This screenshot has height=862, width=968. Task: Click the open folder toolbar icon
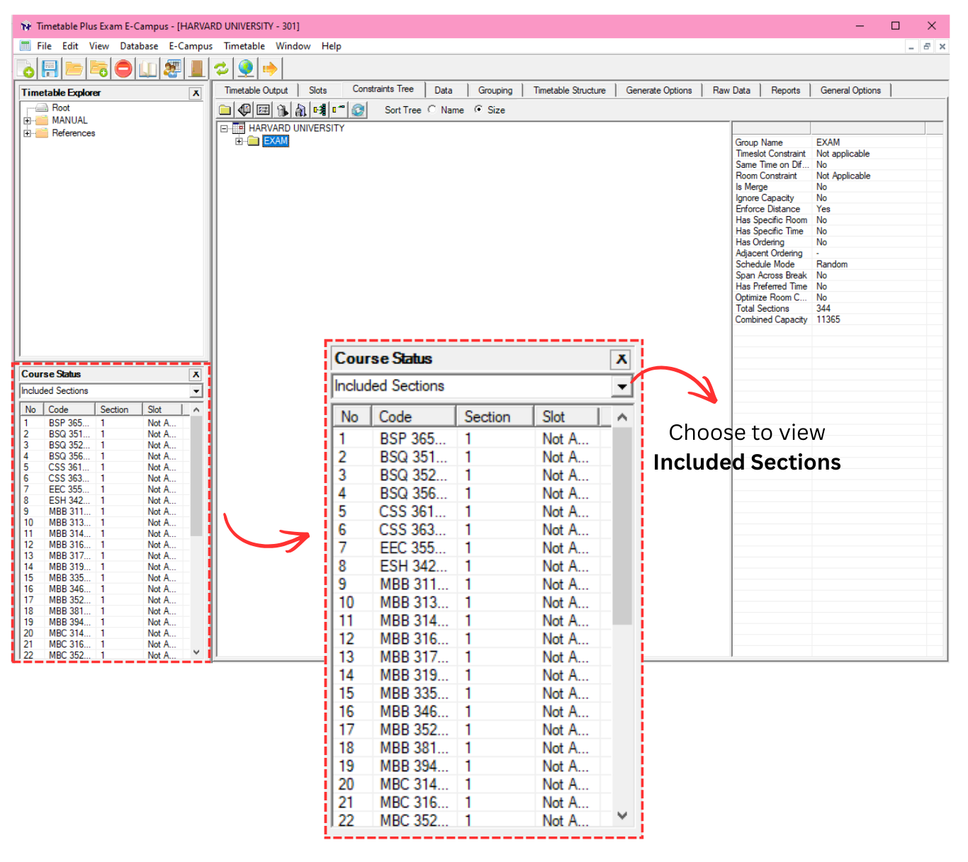(74, 69)
